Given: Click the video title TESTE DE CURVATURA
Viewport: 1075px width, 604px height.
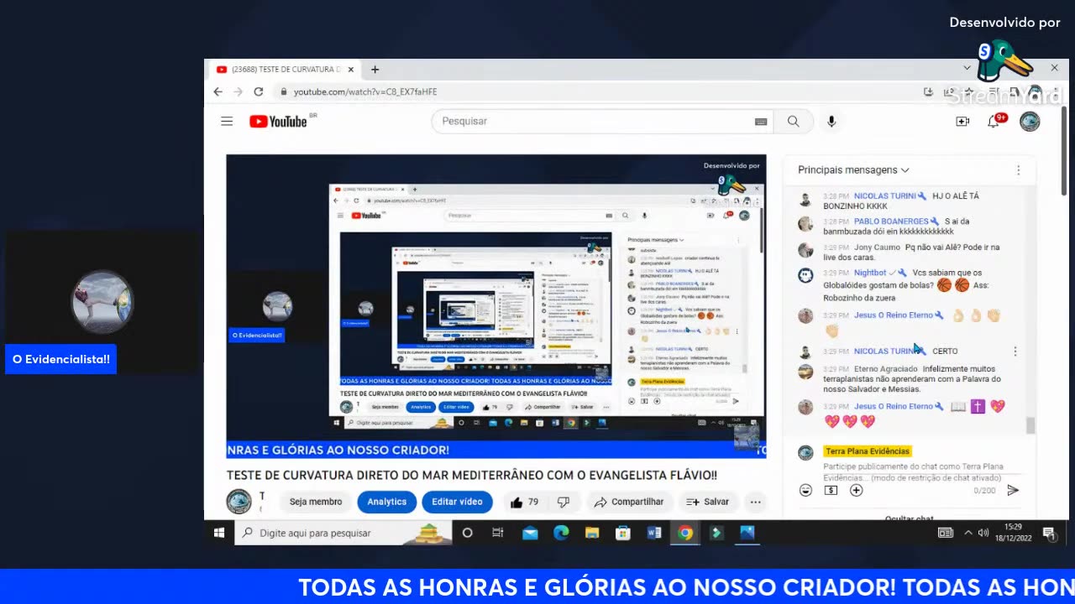Looking at the screenshot, I should tap(472, 475).
